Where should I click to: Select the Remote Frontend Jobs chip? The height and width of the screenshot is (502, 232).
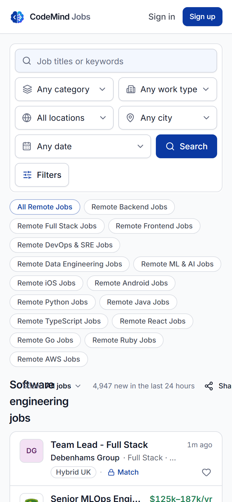[154, 226]
